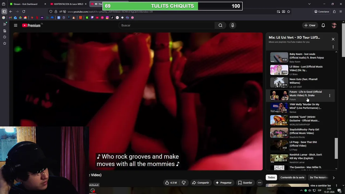Screen dimensions: 345x194
Task: Open TikTok bookmark in bookmarks bar
Action: coord(112,18)
